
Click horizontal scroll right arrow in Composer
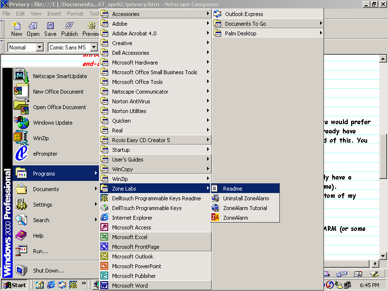tap(375, 264)
